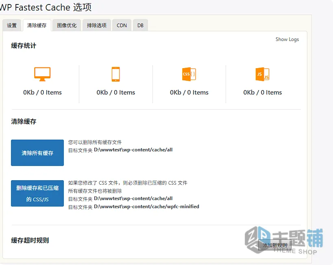Click the mobile phone cache icon
Image resolution: width=333 pixels, height=265 pixels.
click(x=116, y=74)
